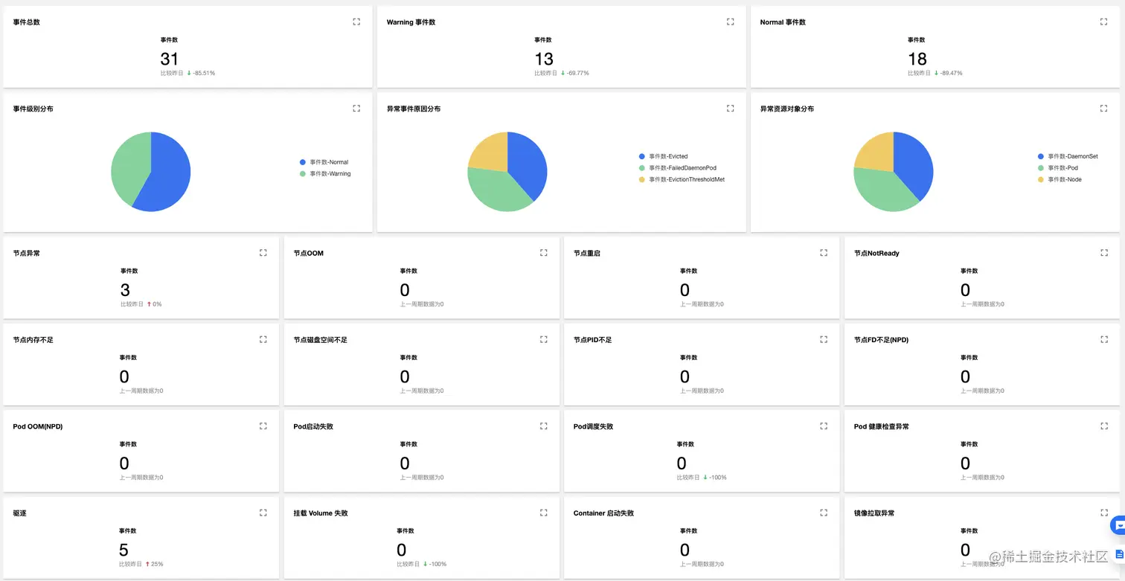
Task: Toggle 事件数-Warning legend series
Action: (x=325, y=174)
